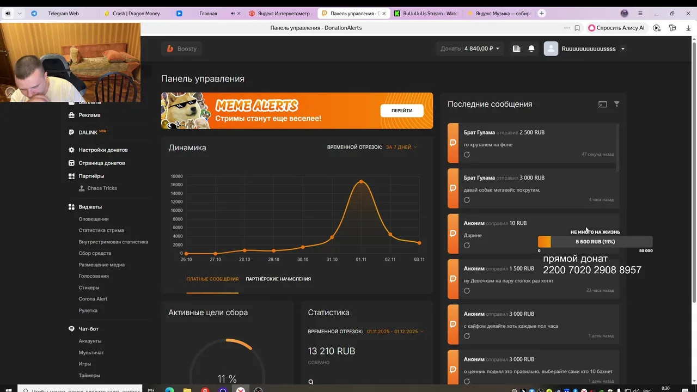Go to Игры under Чат-бот
Screen dimensions: 697x392
tap(85, 364)
